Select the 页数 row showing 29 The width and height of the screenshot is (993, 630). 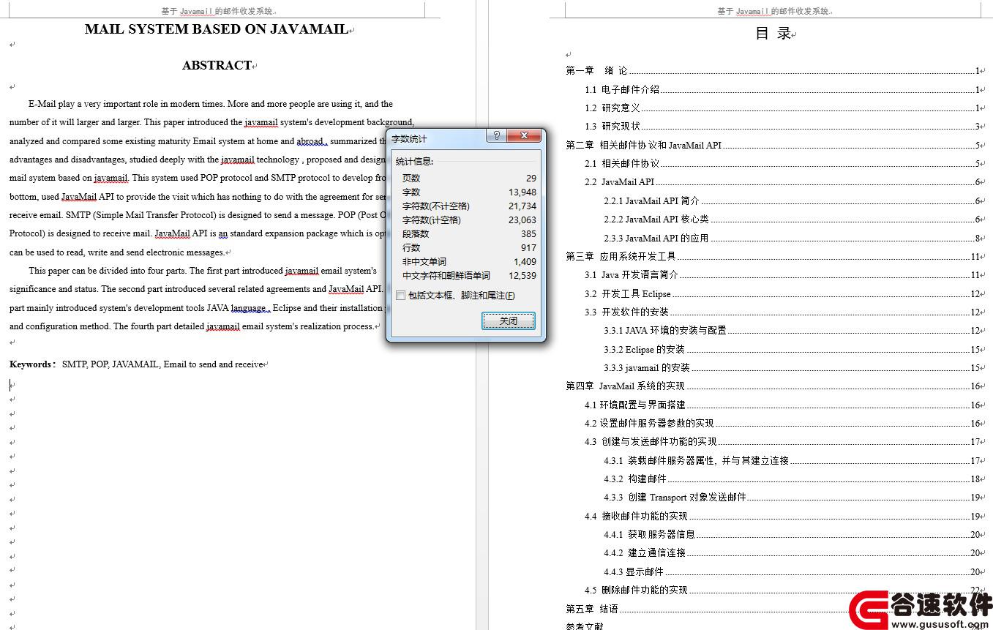coord(468,178)
